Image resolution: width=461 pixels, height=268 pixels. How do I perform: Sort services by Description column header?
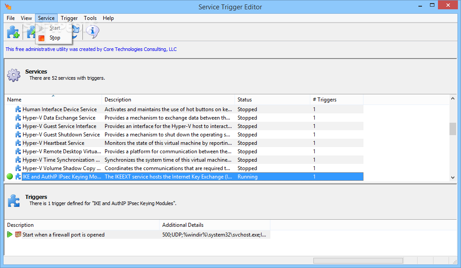(x=168, y=100)
